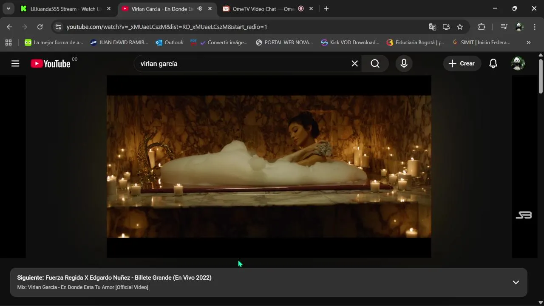Image resolution: width=544 pixels, height=306 pixels.
Task: Click the recording indicator on OmeTV tab
Action: coord(301,8)
